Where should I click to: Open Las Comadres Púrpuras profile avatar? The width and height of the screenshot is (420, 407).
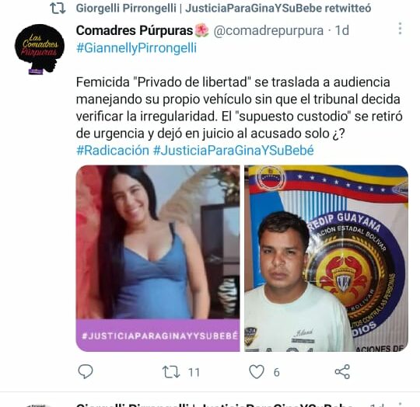click(x=40, y=49)
